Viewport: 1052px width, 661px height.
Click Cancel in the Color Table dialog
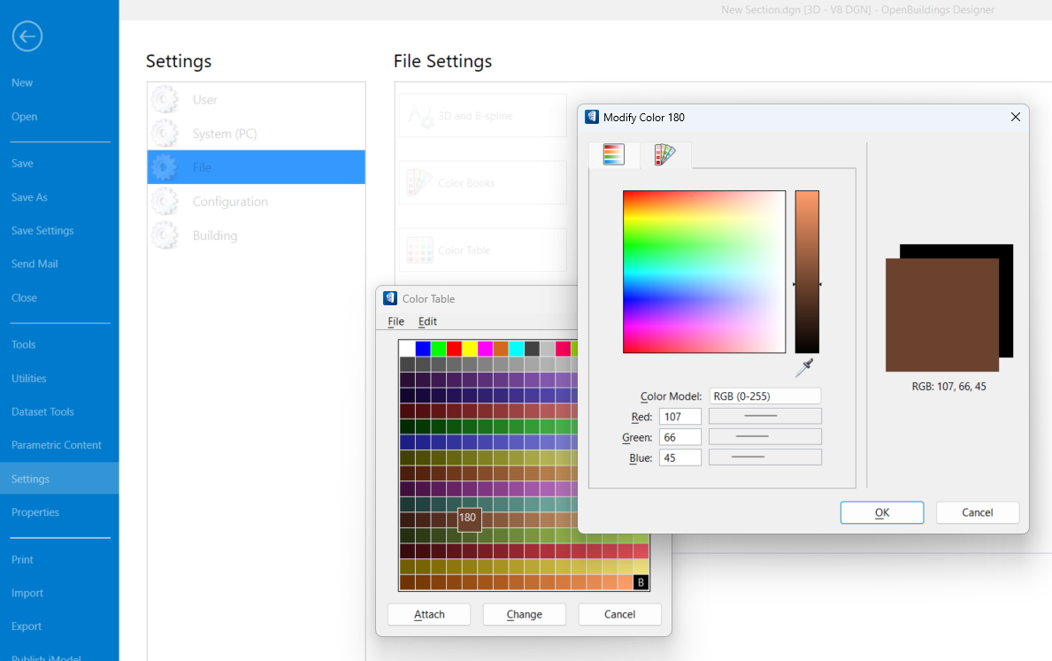tap(619, 614)
